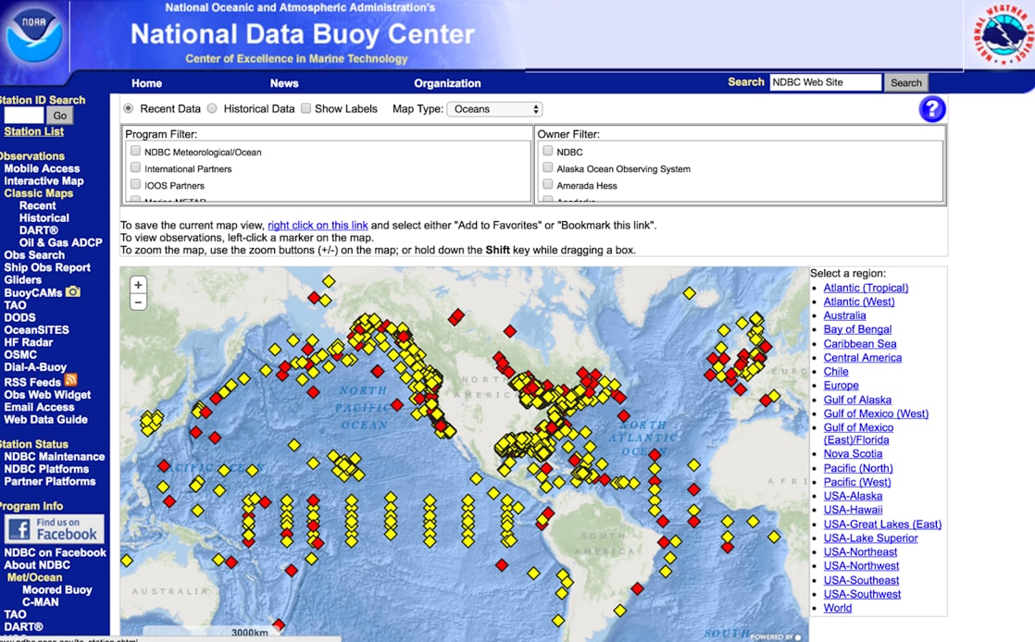Click the 'right click on this link' hyperlink
Image resolution: width=1035 pixels, height=642 pixels.
click(318, 225)
